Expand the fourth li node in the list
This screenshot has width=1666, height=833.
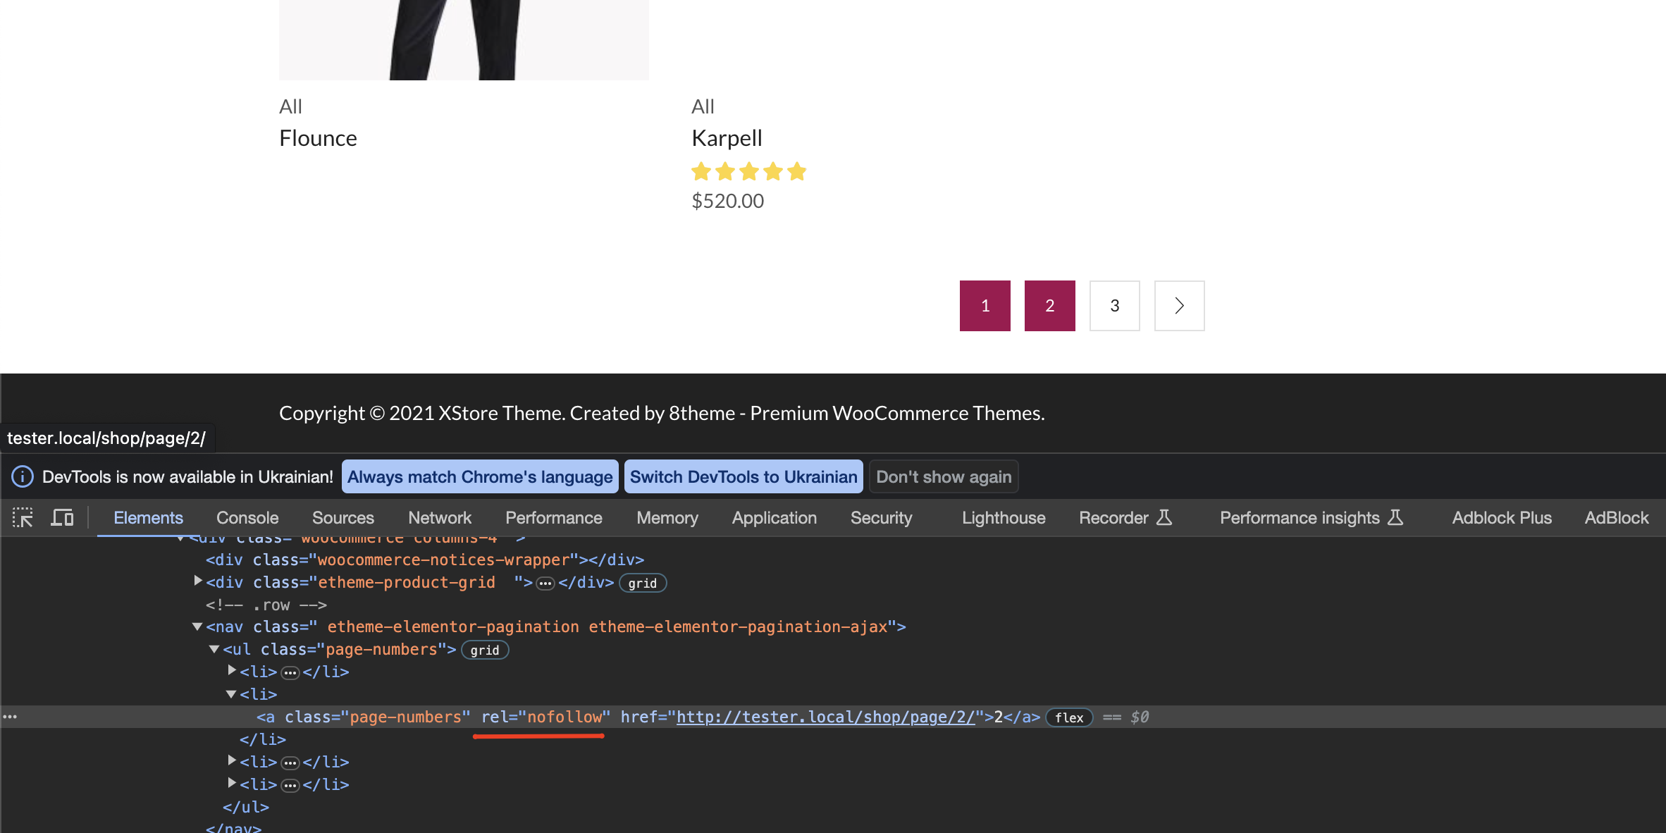point(232,783)
